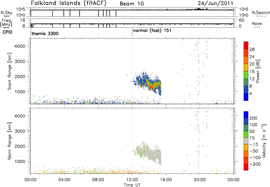Click the 'Freq. [MHz]' axis label
The image size is (270, 187).
click(6, 23)
